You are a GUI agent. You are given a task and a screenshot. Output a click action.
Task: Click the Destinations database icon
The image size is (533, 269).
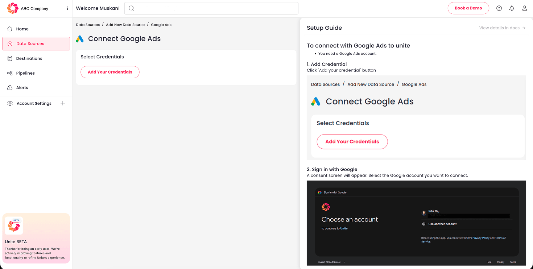[10, 58]
